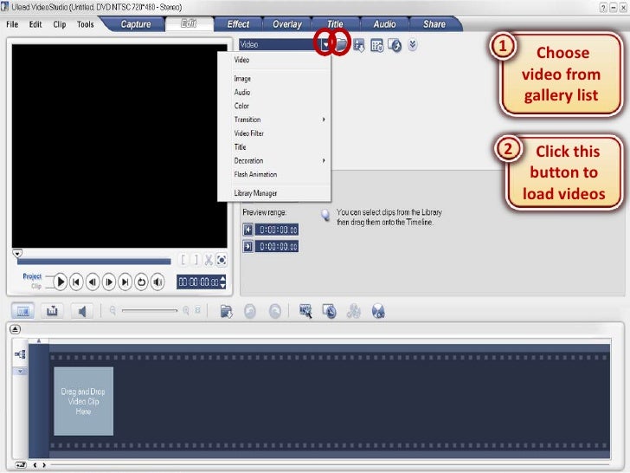Image resolution: width=630 pixels, height=473 pixels.
Task: Set the Mark-in bracket
Action: pyautogui.click(x=183, y=260)
